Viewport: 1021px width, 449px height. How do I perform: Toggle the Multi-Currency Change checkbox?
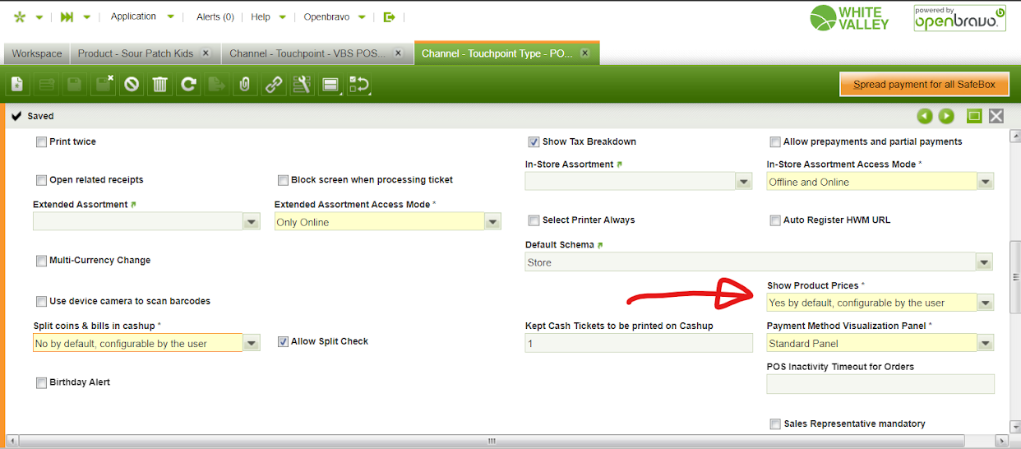coord(41,261)
